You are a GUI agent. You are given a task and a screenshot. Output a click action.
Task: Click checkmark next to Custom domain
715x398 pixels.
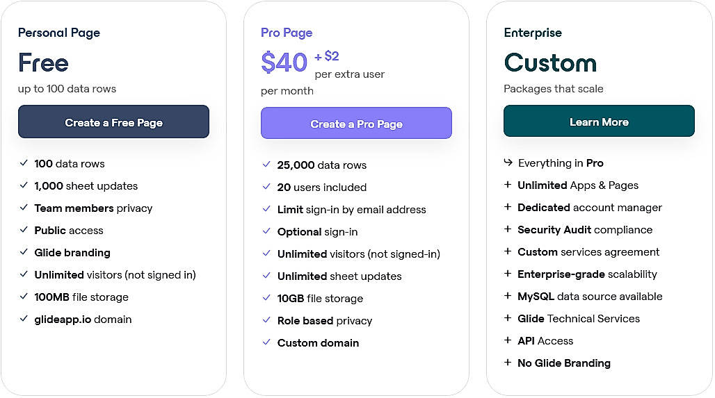click(x=266, y=343)
